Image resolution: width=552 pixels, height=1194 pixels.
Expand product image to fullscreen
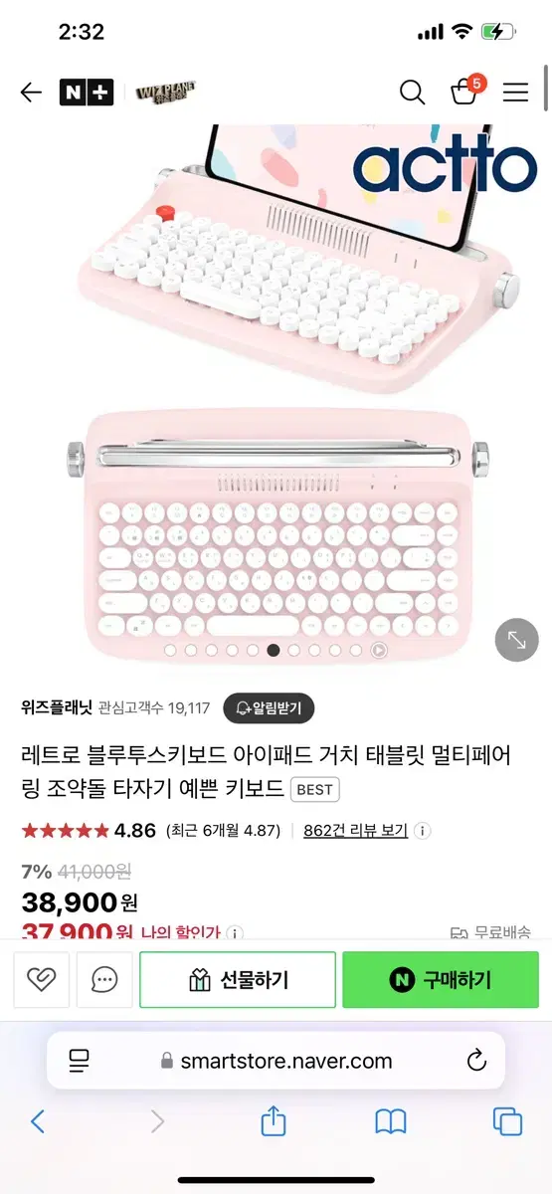coord(517,640)
